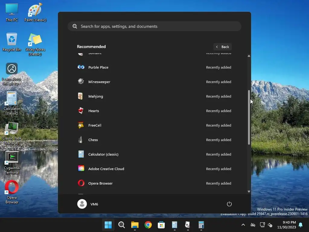Click the 'Hearts' list entry text
The width and height of the screenshot is (309, 232).
pyautogui.click(x=94, y=111)
